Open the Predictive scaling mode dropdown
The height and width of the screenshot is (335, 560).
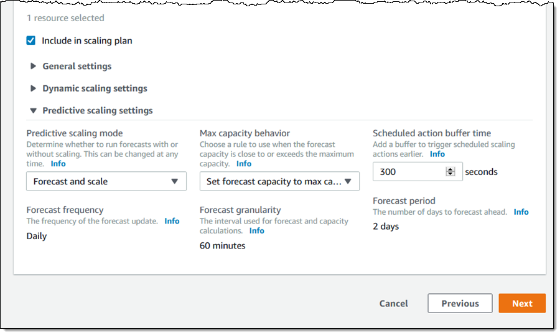[x=106, y=181]
